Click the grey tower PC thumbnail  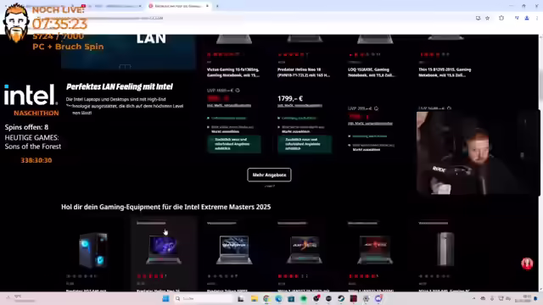pos(445,249)
